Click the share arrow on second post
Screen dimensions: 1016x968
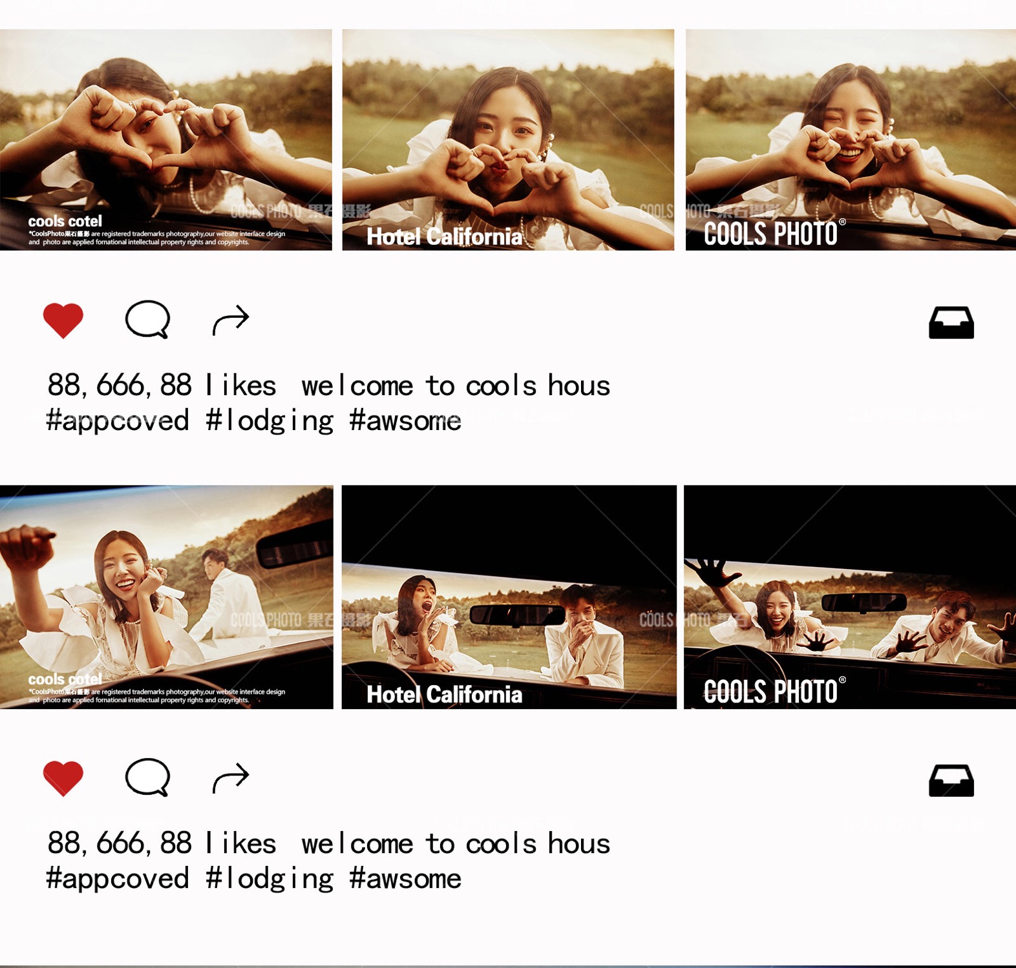pyautogui.click(x=231, y=777)
